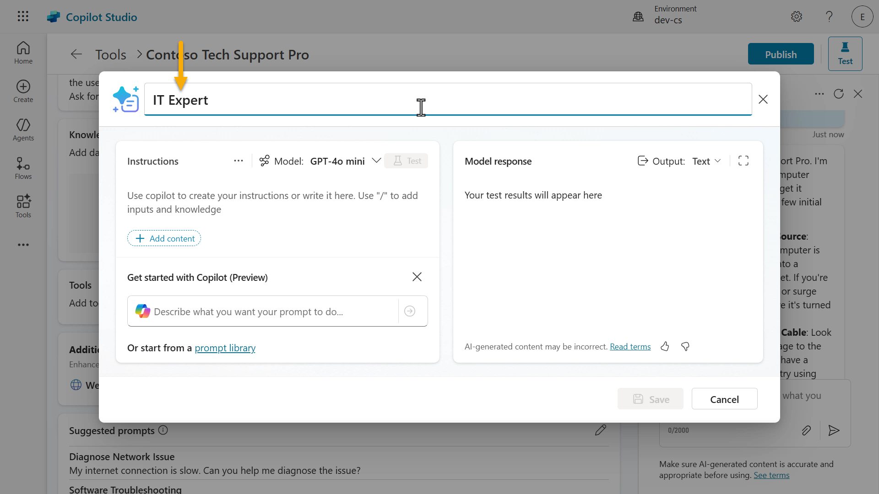Open Tools in the sidebar
Viewport: 879px width, 494px height.
click(x=23, y=206)
